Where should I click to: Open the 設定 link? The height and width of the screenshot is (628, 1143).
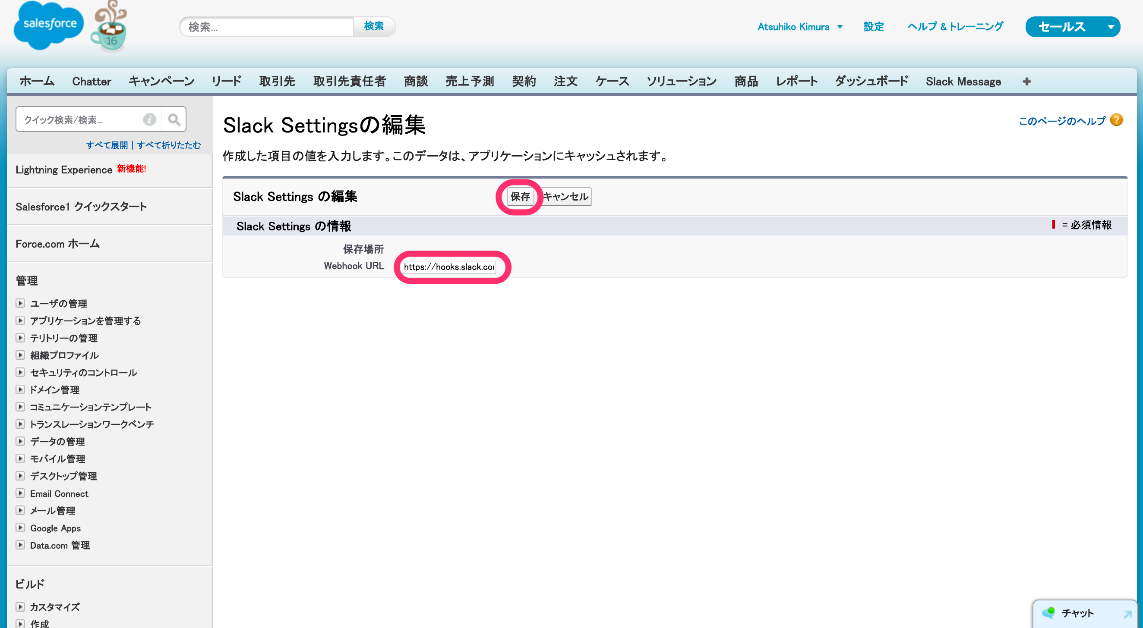874,27
